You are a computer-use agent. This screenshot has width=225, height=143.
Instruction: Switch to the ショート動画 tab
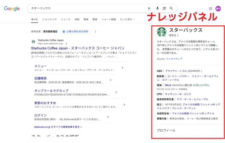pyautogui.click(x=109, y=19)
